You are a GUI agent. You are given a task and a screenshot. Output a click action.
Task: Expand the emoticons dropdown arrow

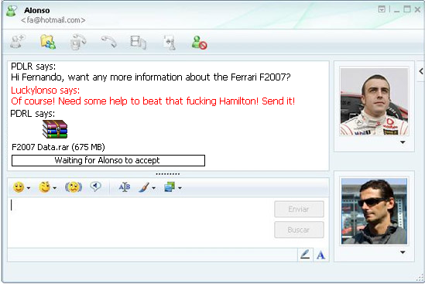(x=29, y=188)
